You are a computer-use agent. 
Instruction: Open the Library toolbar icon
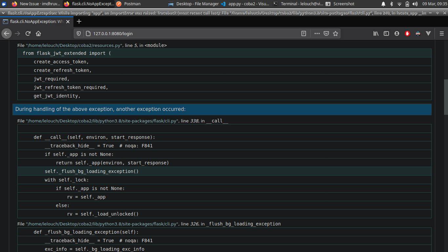pyautogui.click(x=376, y=33)
